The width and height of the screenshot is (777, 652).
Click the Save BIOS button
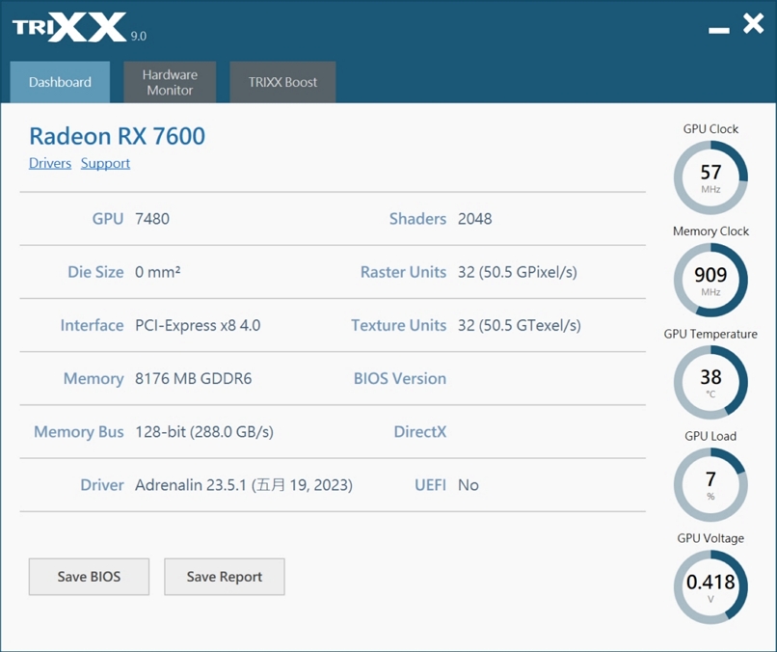click(x=89, y=577)
